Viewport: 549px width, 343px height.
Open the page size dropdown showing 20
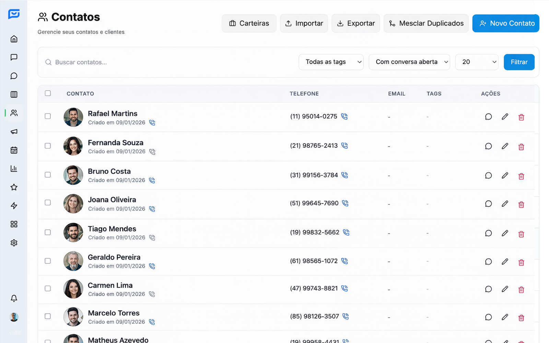pyautogui.click(x=477, y=62)
